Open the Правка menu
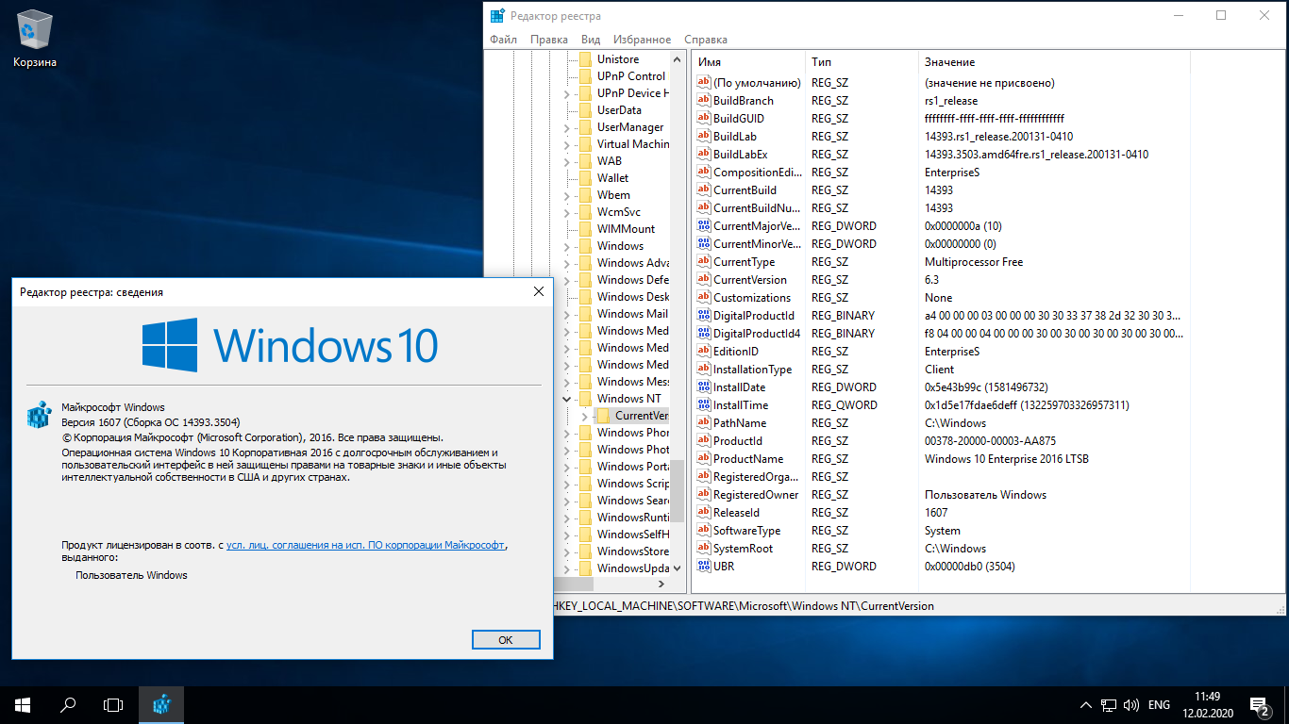 549,40
